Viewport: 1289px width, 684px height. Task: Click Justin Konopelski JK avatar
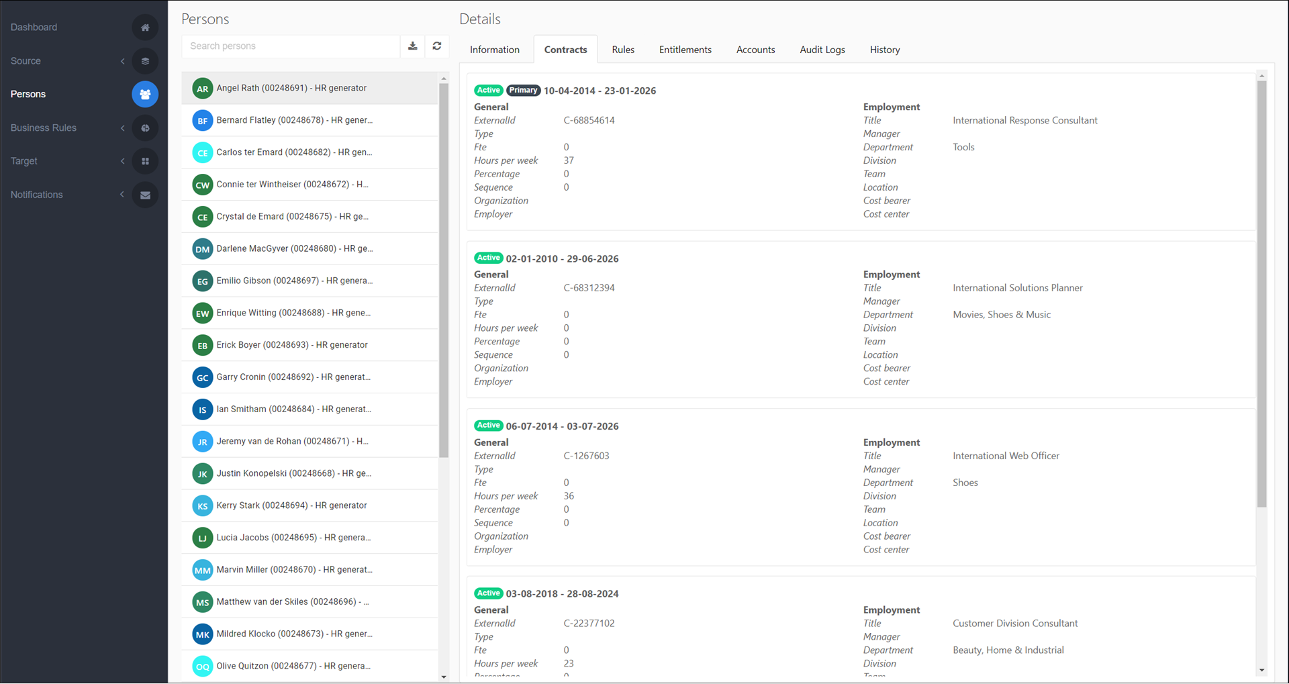202,474
